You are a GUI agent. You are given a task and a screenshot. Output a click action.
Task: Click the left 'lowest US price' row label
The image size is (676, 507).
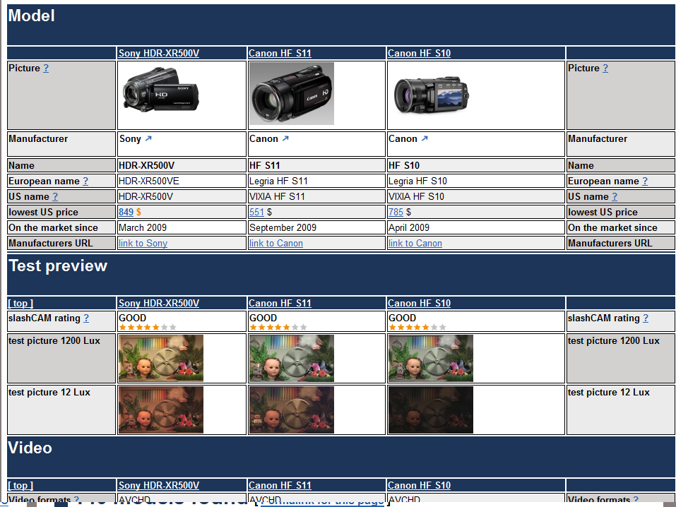click(44, 212)
